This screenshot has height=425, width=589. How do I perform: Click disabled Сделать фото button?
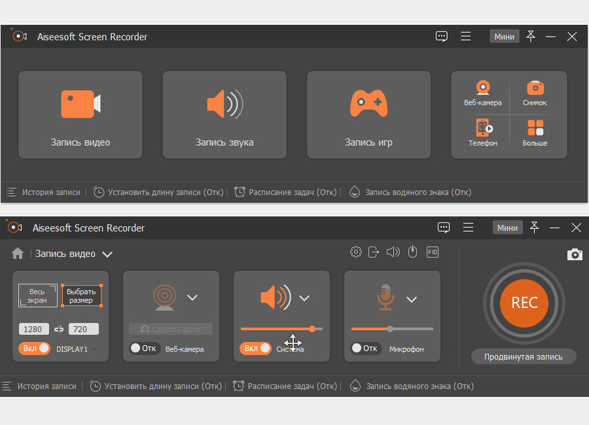(171, 330)
